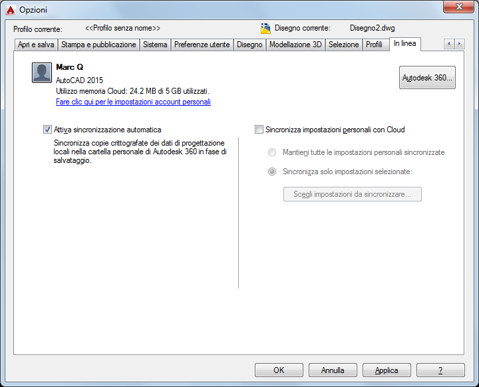This screenshot has width=479, height=387.
Task: Click Scegli impostazioni da sincronizzare button
Action: [x=352, y=194]
